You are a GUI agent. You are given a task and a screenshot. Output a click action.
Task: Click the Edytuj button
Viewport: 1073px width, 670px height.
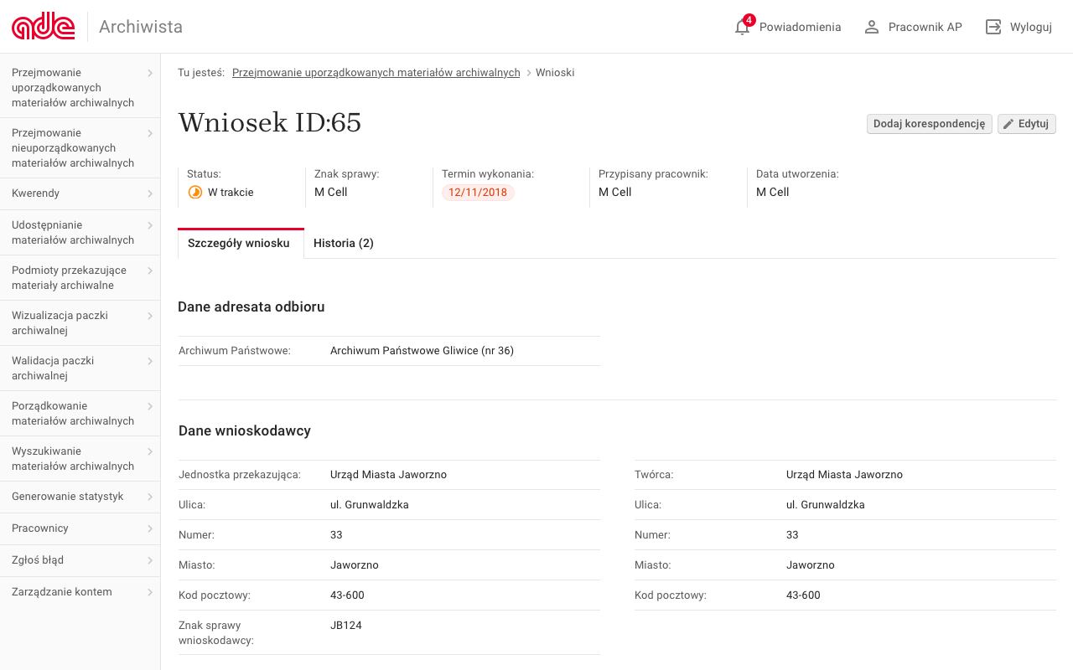1026,123
